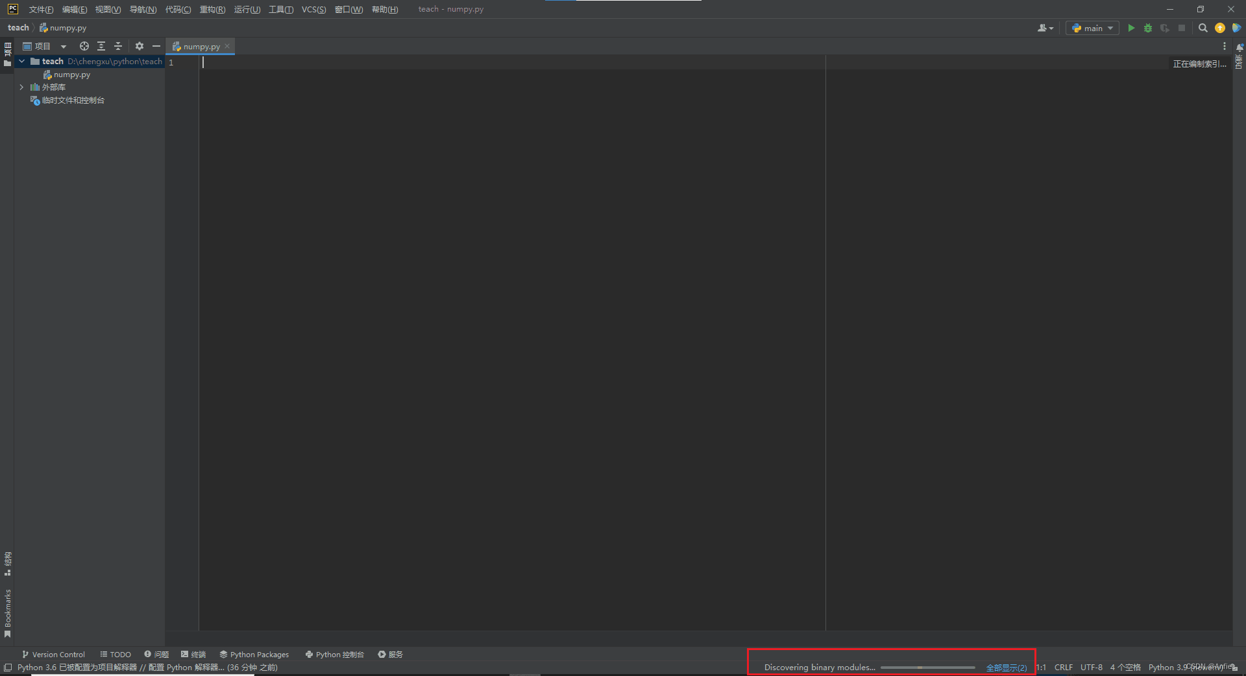This screenshot has width=1246, height=676.
Task: Open 重构(R) menu
Action: point(212,9)
